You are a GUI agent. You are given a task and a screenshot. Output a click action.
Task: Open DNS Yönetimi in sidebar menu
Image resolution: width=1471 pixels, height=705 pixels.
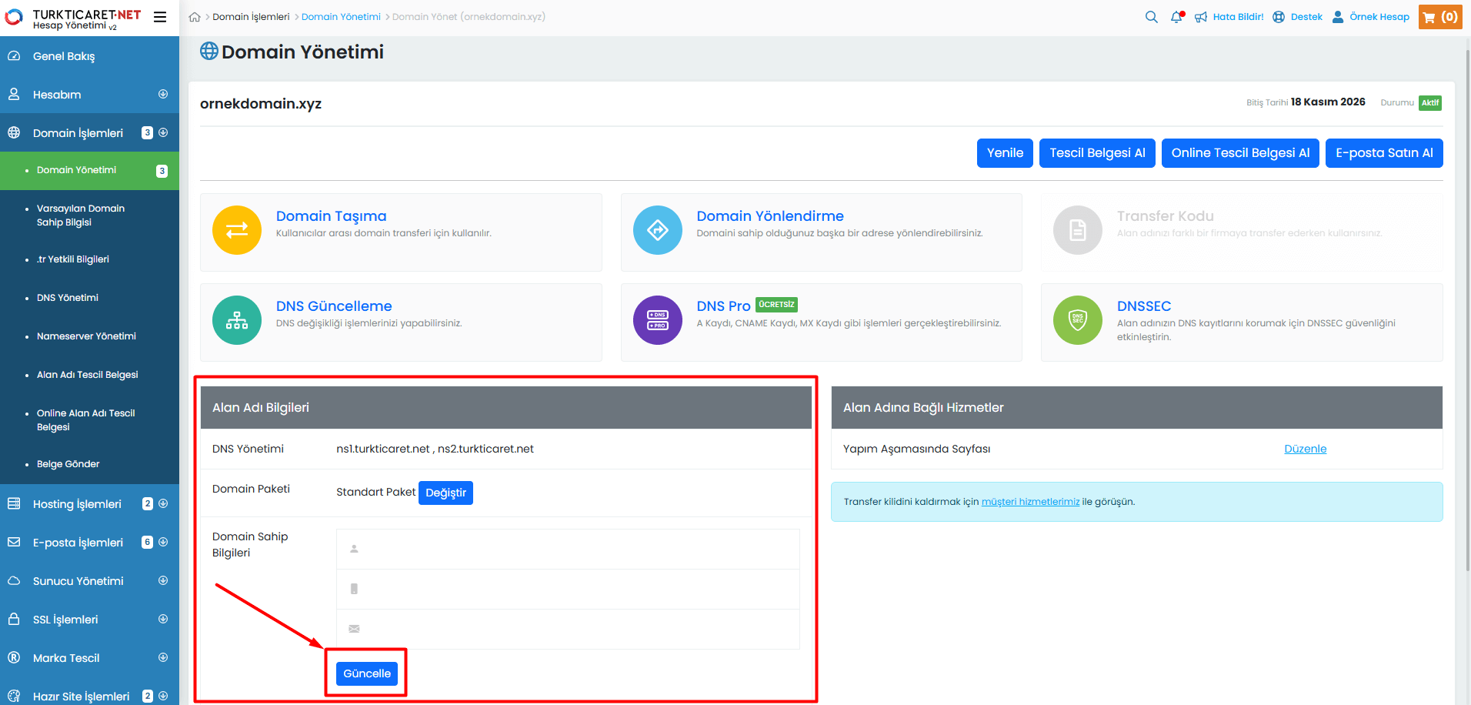click(68, 298)
